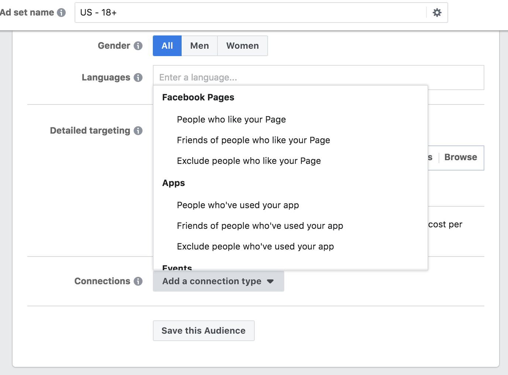Choose Exclude people who've used your app
The image size is (508, 375).
click(x=291, y=247)
